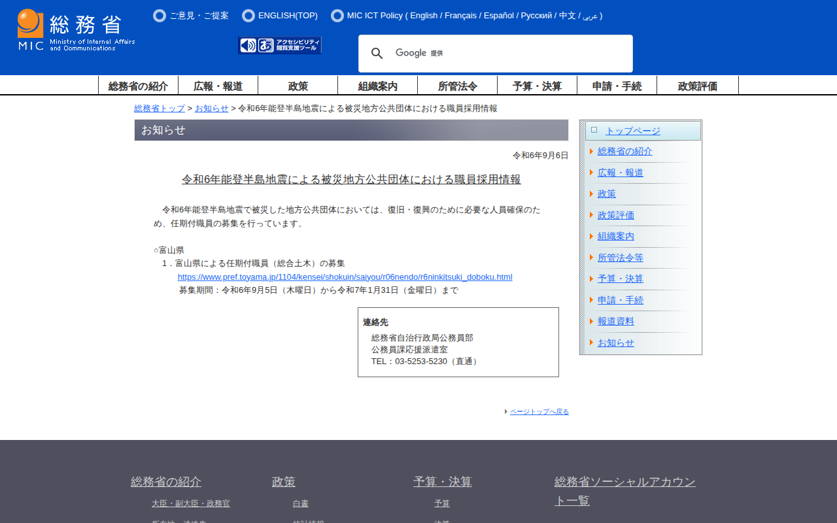Screen dimensions: 837x523
Task: Click the square icon beside トップページ
Action: pyautogui.click(x=594, y=130)
